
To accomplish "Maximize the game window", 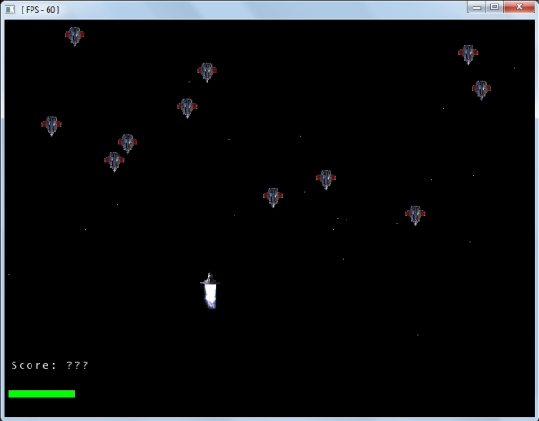I will [x=494, y=7].
